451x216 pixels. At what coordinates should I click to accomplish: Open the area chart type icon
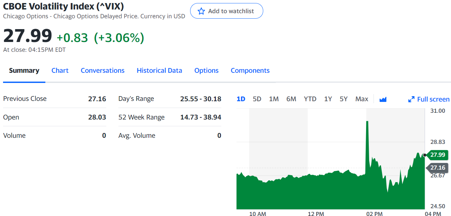pos(383,99)
